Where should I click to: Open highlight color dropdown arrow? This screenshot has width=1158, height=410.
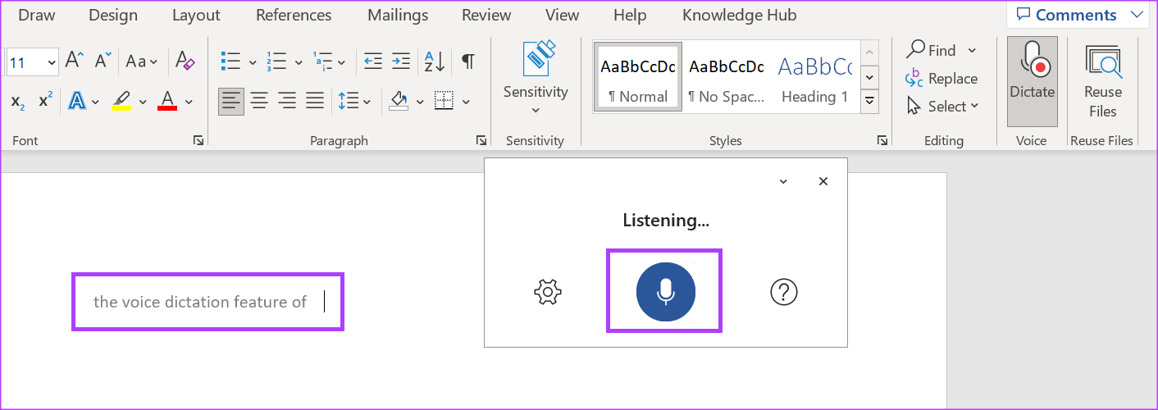pyautogui.click(x=143, y=102)
